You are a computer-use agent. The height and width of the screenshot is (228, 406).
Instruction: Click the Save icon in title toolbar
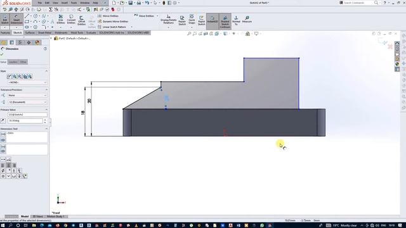(131, 3)
